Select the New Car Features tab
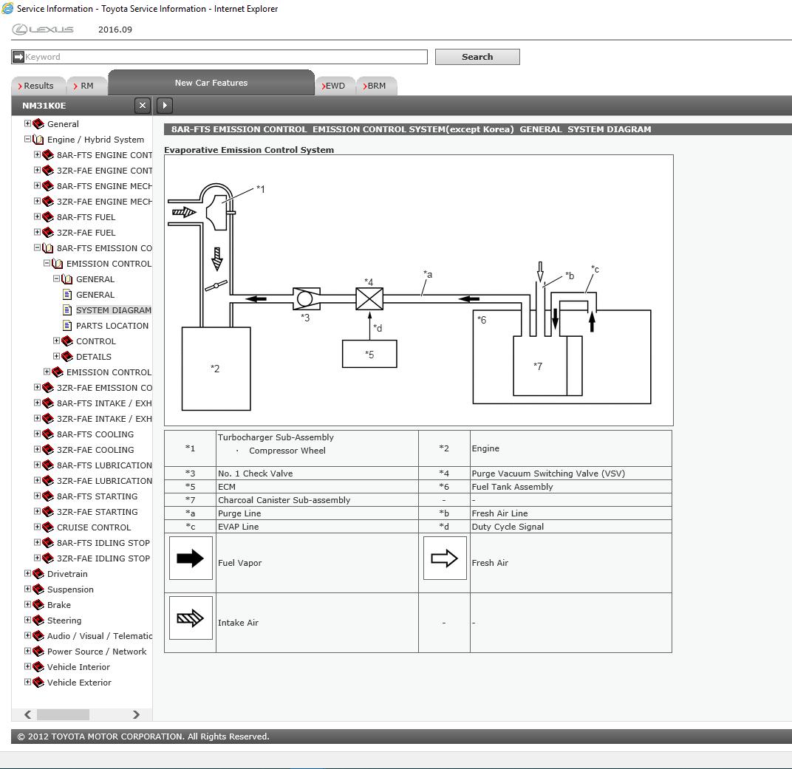Viewport: 792px width, 769px height. click(211, 83)
